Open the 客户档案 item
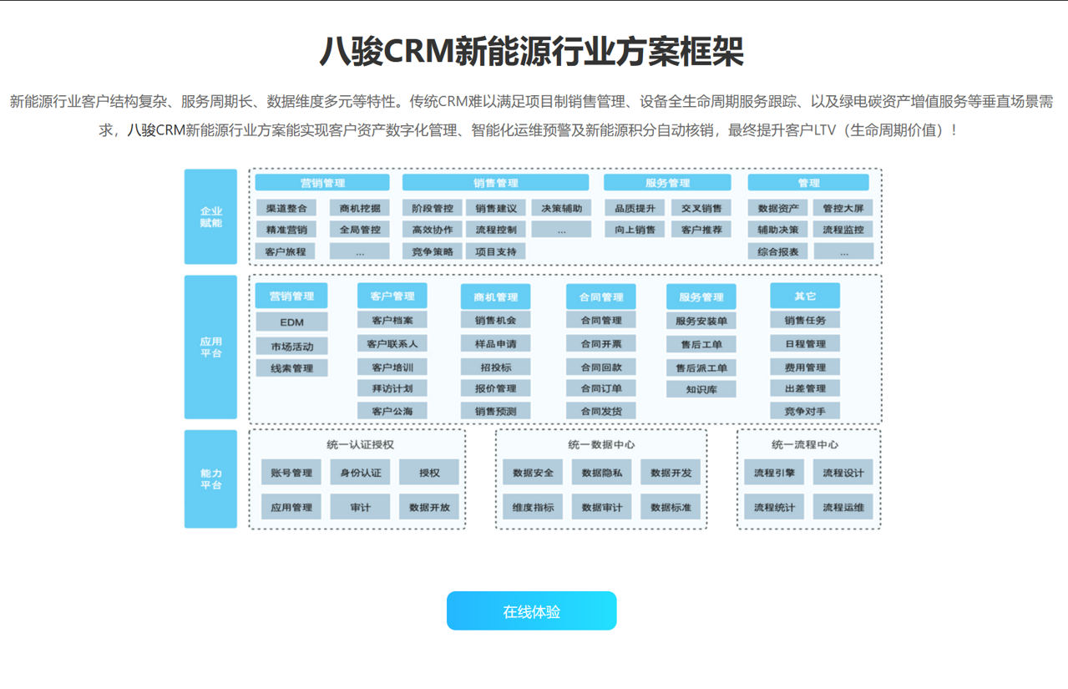Viewport: 1068px width, 689px height. 392,320
